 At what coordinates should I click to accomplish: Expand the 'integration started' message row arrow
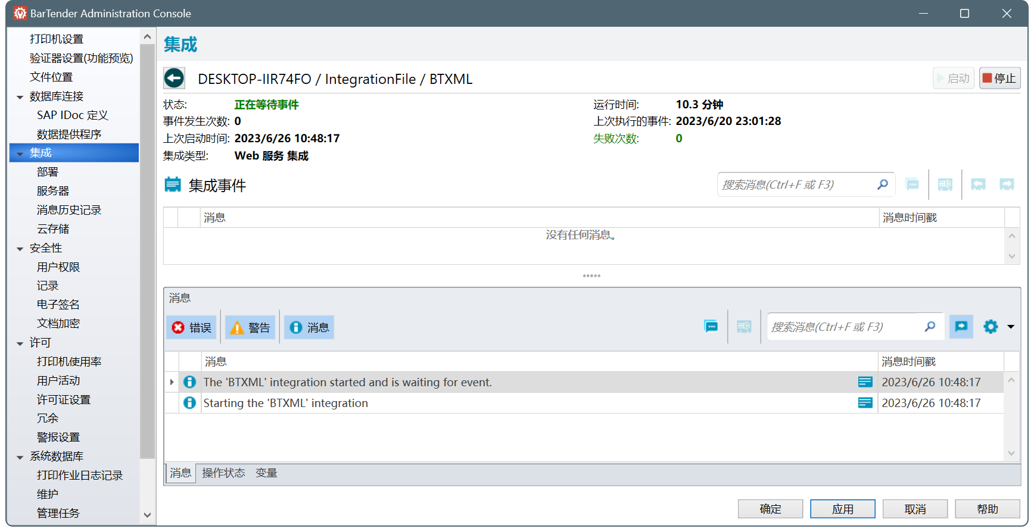pos(172,382)
